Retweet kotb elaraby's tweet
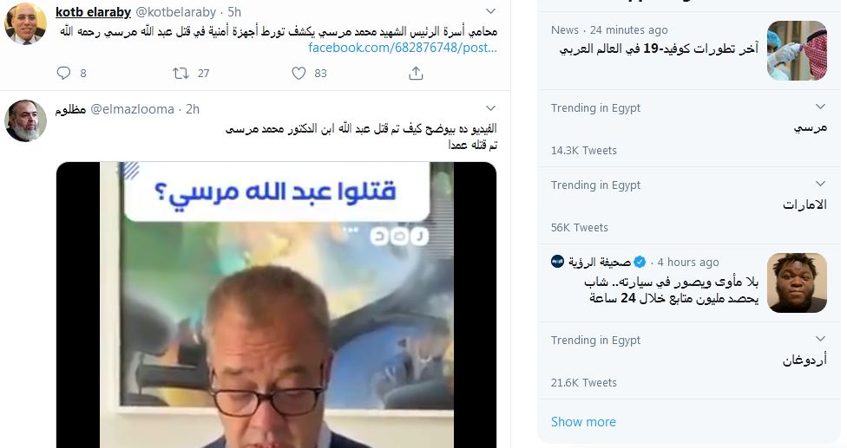Screen dimensions: 847x448 click(x=181, y=73)
